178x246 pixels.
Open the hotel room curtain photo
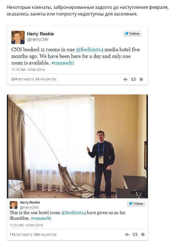[77, 146]
